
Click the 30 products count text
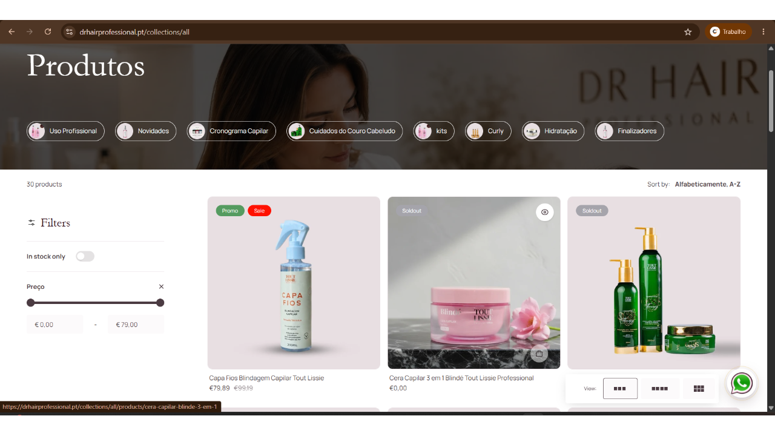pos(44,184)
